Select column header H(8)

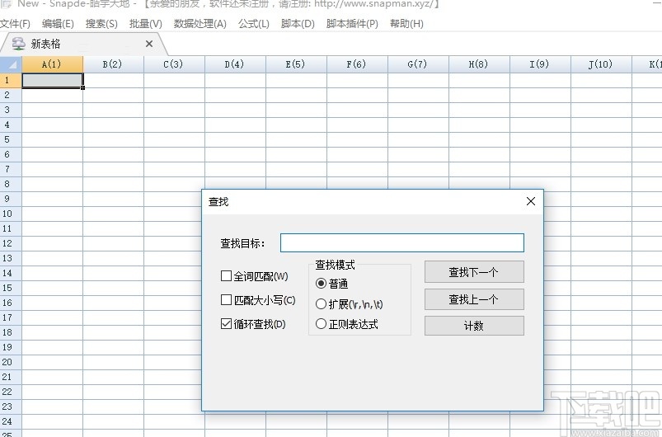pyautogui.click(x=479, y=64)
